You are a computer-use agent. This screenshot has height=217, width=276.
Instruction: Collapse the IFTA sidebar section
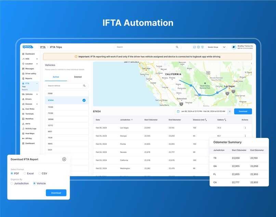[37, 83]
